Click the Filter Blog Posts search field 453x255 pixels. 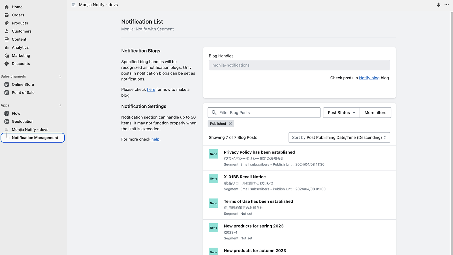pos(264,112)
